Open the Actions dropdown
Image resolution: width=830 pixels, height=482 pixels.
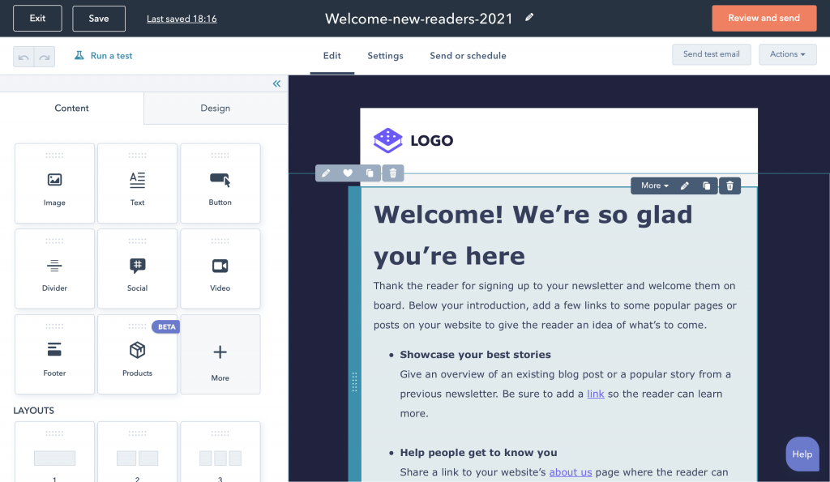click(787, 54)
